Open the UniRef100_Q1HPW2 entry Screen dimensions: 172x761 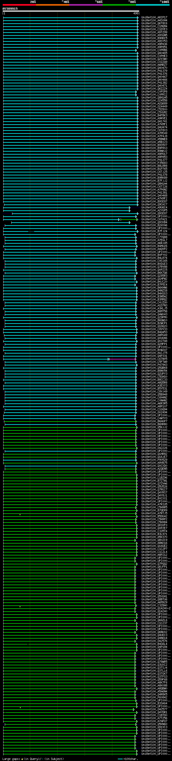154,279
